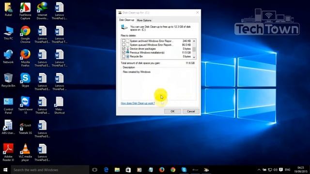This screenshot has width=310, height=174.
Task: Close the Disk Clean-up dialog window
Action: point(197,13)
